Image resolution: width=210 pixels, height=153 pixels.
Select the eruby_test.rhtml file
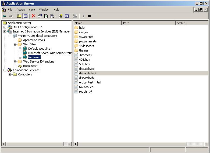(x=90, y=82)
